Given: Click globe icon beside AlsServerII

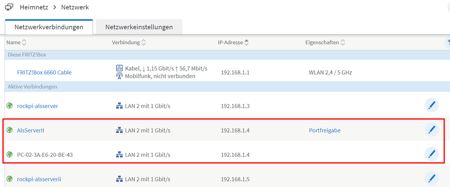Looking at the screenshot, I should pyautogui.click(x=10, y=130).
